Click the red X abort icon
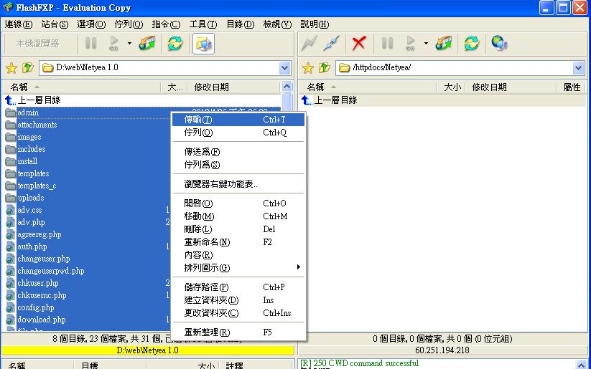 (359, 44)
